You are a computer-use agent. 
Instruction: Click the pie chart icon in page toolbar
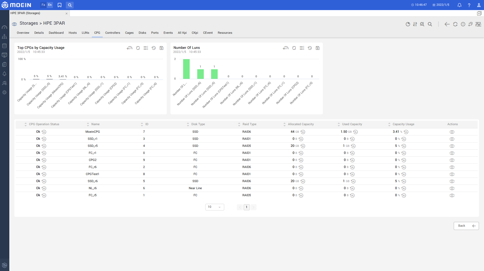coord(408,24)
